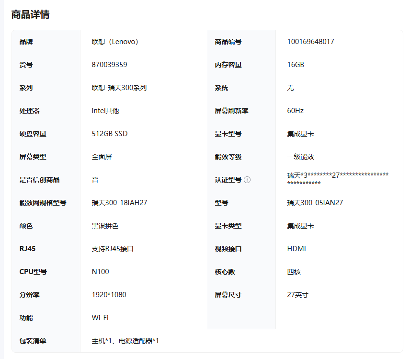
Task: Select the 硬盘容量 row label
Action: pos(33,134)
